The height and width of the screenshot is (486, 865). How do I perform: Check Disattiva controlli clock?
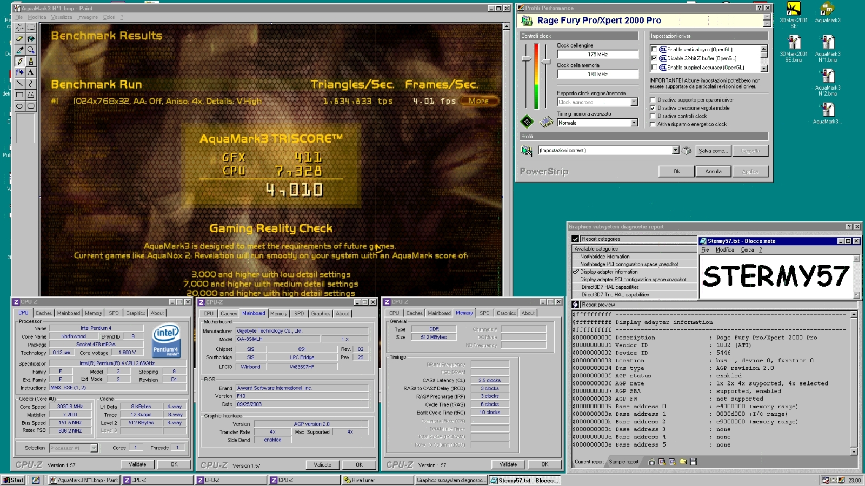653,116
